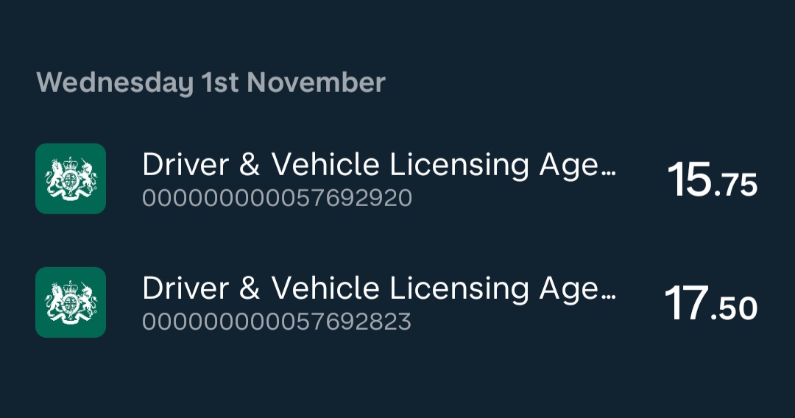
Task: Select reference number 00000000057692823
Action: coord(277,322)
